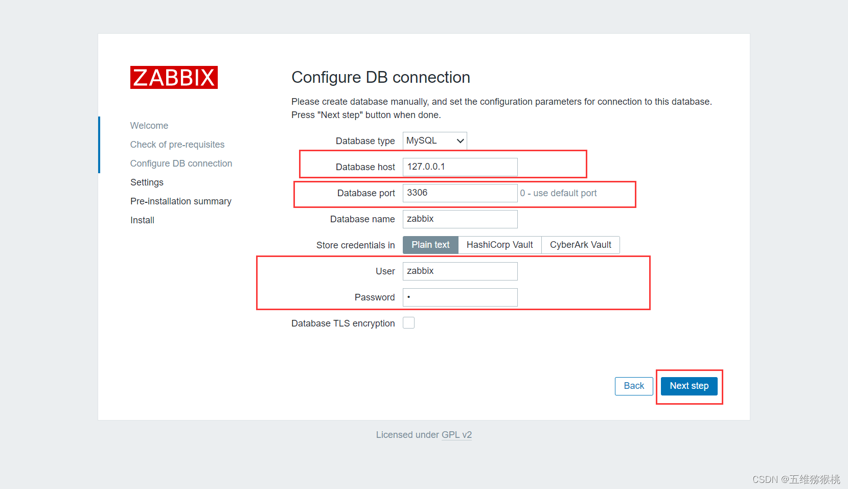Click the User input field
The width and height of the screenshot is (848, 489).
pos(460,271)
